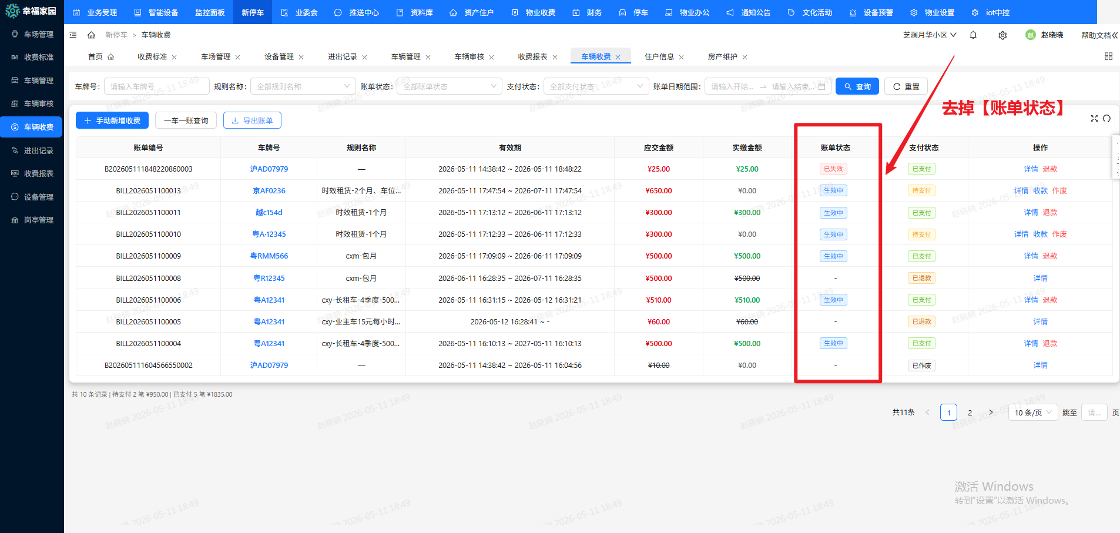Open 车辆管理 in the left sidebar

click(32, 81)
